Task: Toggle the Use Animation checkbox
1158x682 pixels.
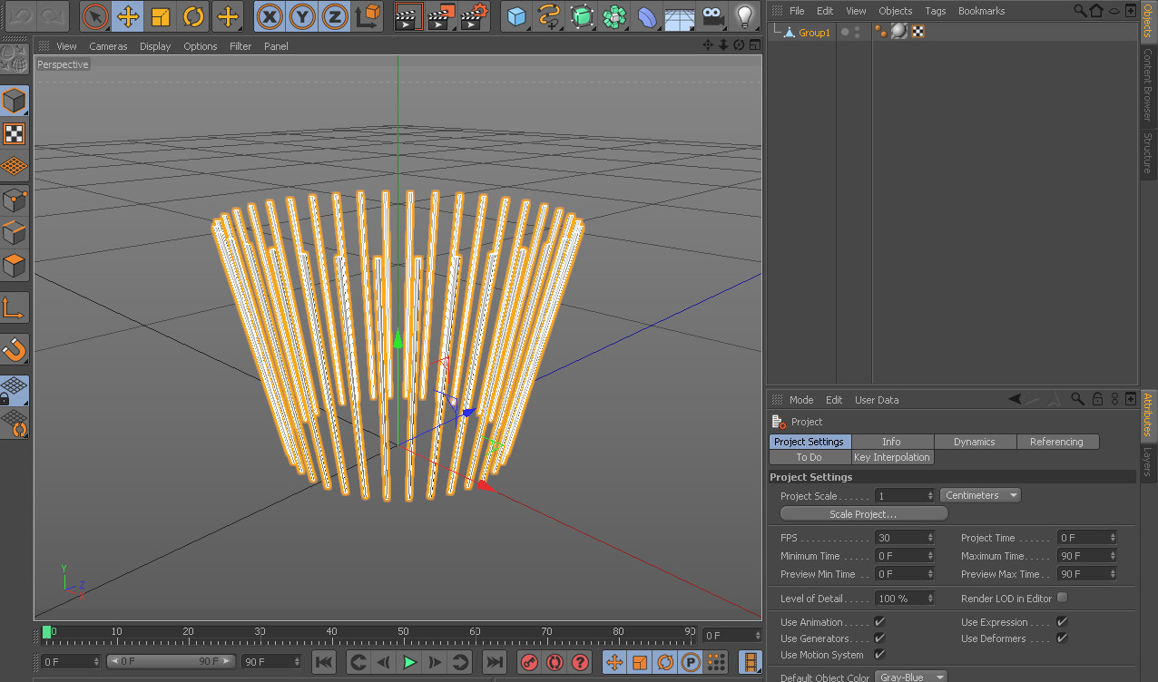Action: pos(879,622)
